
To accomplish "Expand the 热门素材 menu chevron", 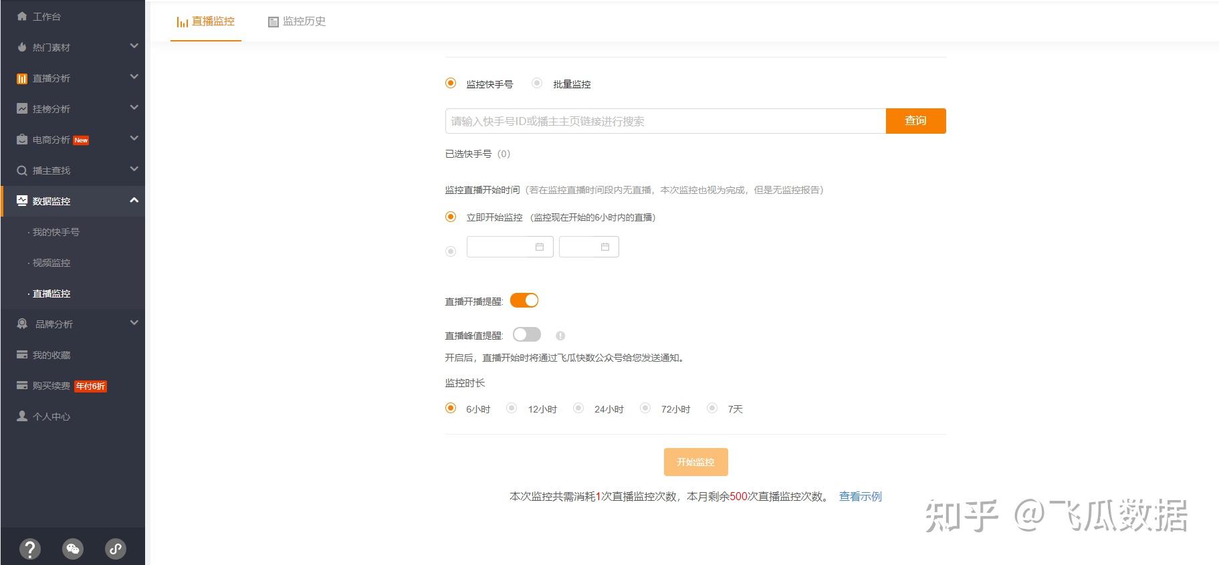I will pos(134,46).
